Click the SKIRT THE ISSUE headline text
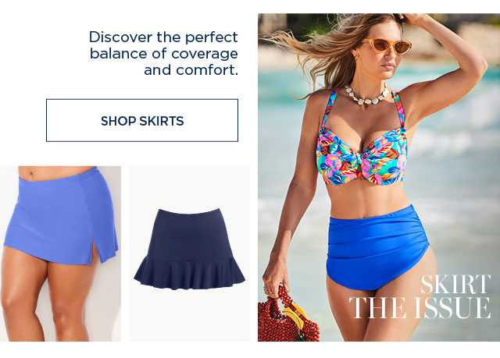 [x=420, y=296]
